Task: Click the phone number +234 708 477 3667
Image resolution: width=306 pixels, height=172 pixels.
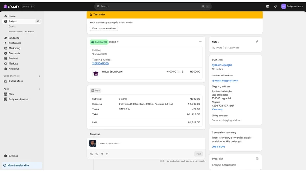Action: tap(223, 106)
